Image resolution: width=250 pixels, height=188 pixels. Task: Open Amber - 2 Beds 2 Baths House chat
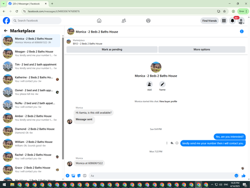[31, 118]
